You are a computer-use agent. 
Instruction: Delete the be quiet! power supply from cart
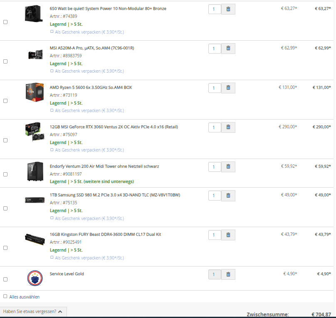click(228, 9)
